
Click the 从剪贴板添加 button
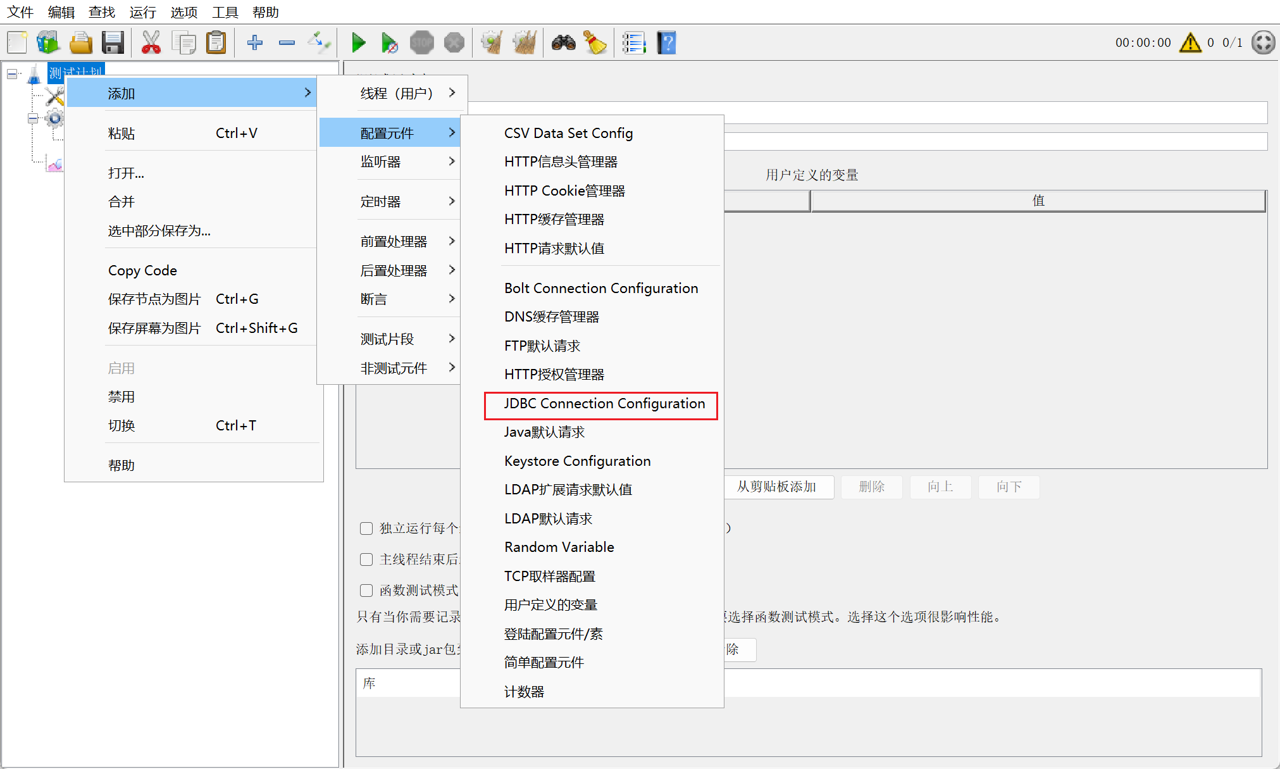776,487
